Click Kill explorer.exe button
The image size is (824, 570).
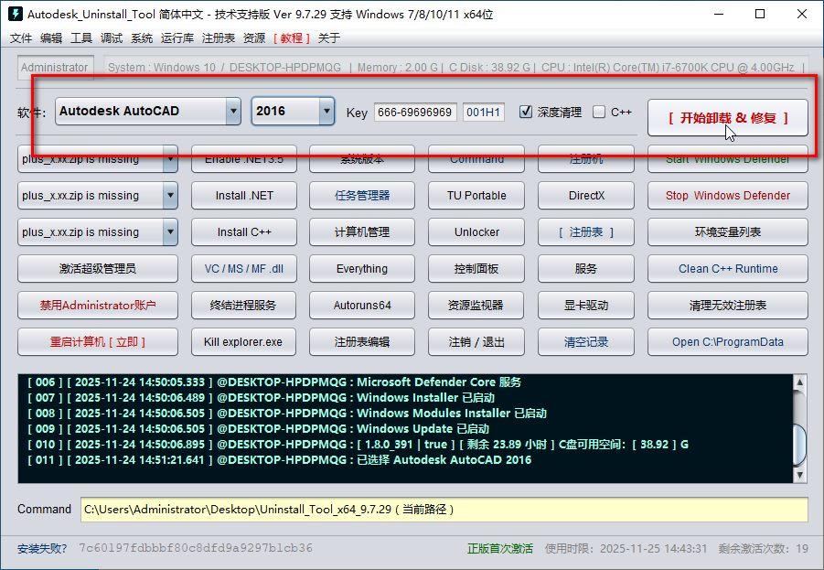pos(243,342)
